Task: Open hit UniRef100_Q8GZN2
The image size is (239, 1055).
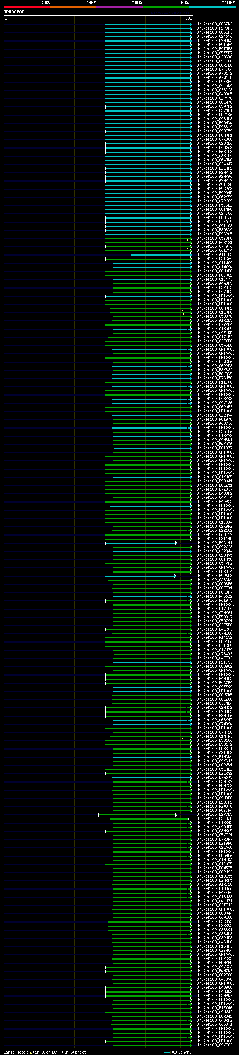Action: (x=214, y=24)
